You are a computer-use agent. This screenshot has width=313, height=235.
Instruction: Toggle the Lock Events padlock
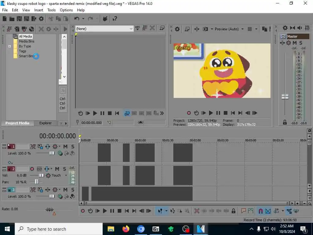pos(233,211)
